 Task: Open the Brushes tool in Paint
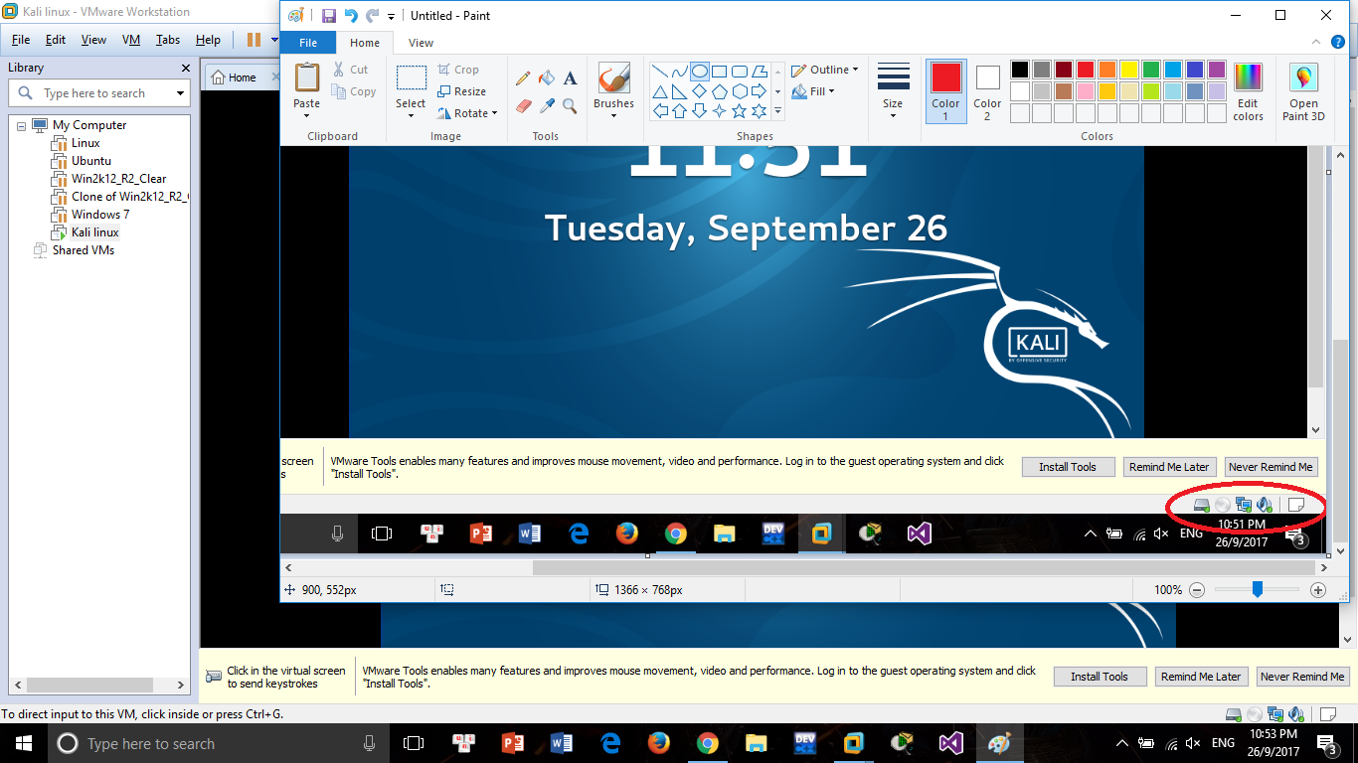pos(613,91)
